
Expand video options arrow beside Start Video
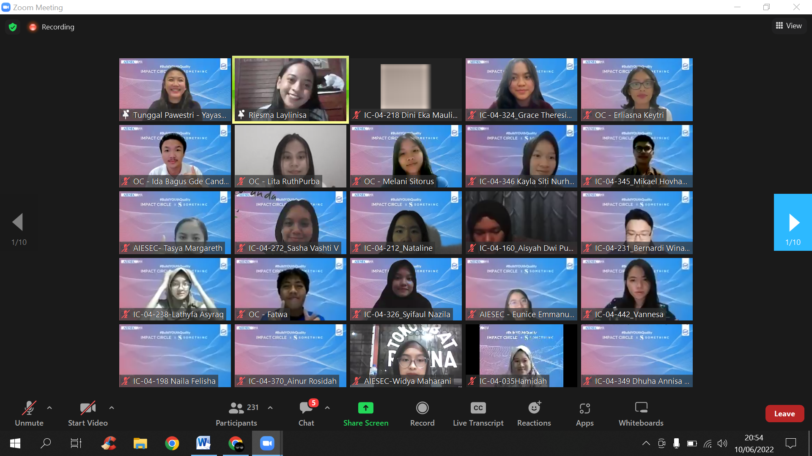click(x=112, y=408)
